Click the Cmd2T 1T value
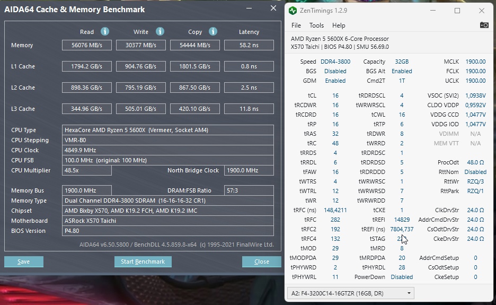The width and height of the screenshot is (496, 305). (x=402, y=81)
